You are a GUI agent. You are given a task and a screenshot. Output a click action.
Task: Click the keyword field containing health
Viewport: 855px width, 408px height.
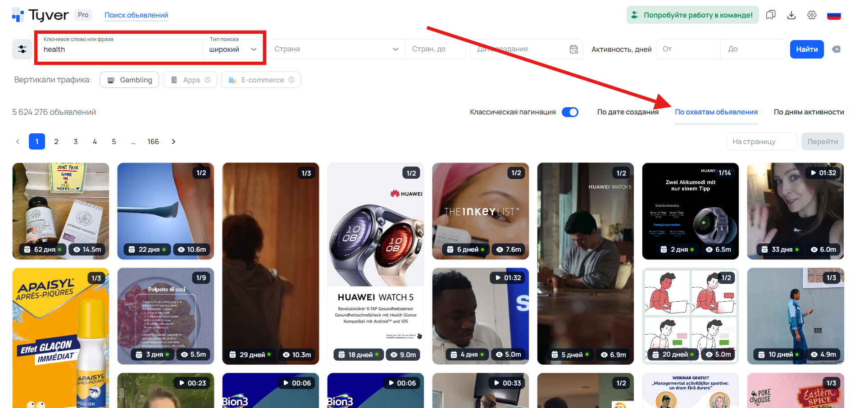122,50
